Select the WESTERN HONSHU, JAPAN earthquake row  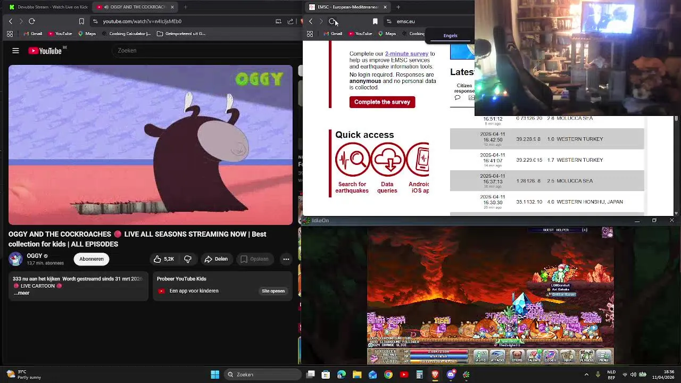pyautogui.click(x=547, y=202)
